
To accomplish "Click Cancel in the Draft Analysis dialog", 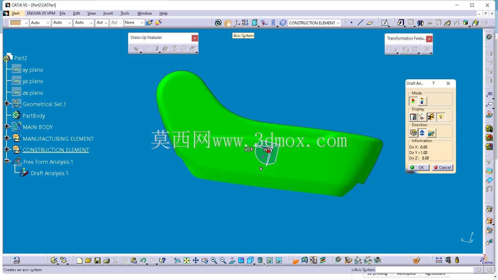I will [442, 167].
